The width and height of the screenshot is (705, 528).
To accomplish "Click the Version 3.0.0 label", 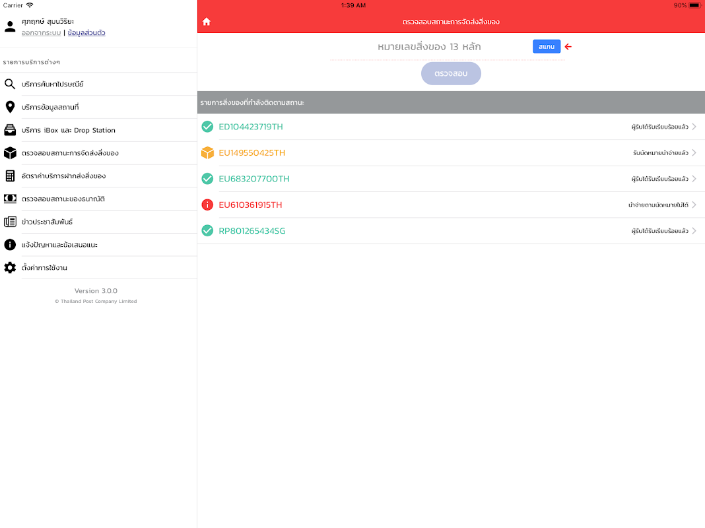I will [x=96, y=291].
